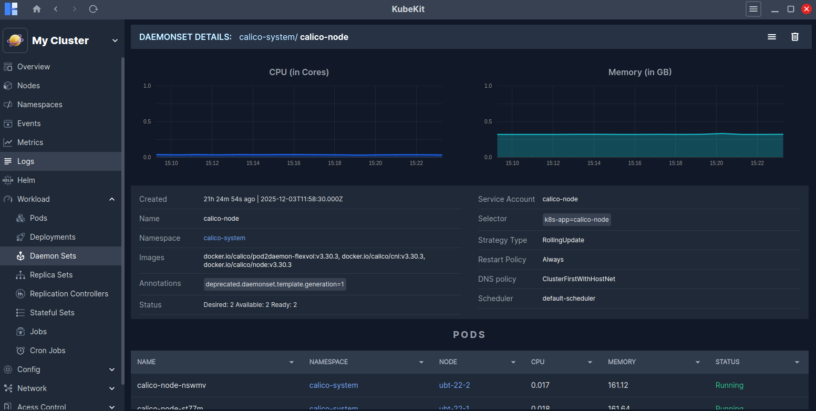Go back with the left arrow
816x411 pixels.
coord(56,9)
